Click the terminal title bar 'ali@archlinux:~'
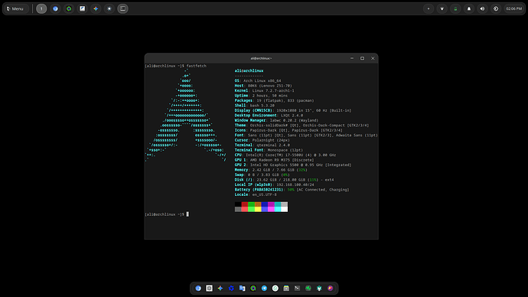 click(261, 58)
